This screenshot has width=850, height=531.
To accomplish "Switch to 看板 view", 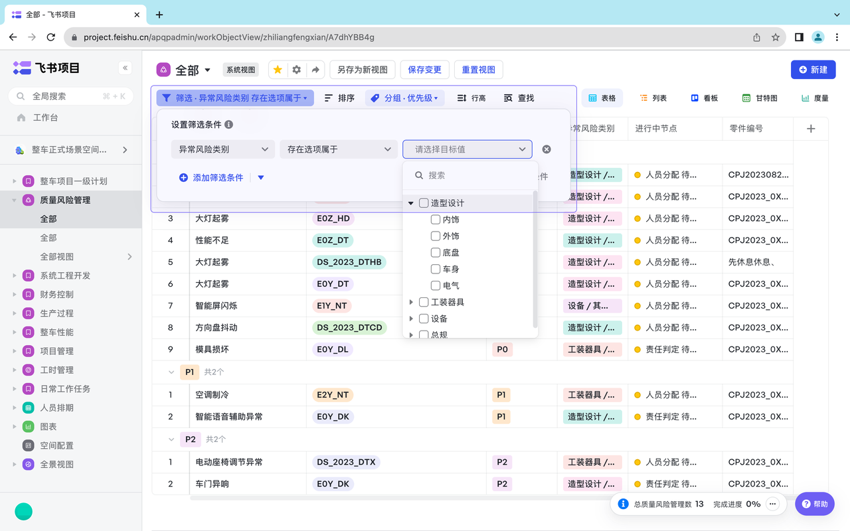I will (705, 98).
